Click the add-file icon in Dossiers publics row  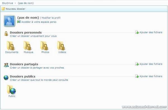pyautogui.click(x=137, y=76)
